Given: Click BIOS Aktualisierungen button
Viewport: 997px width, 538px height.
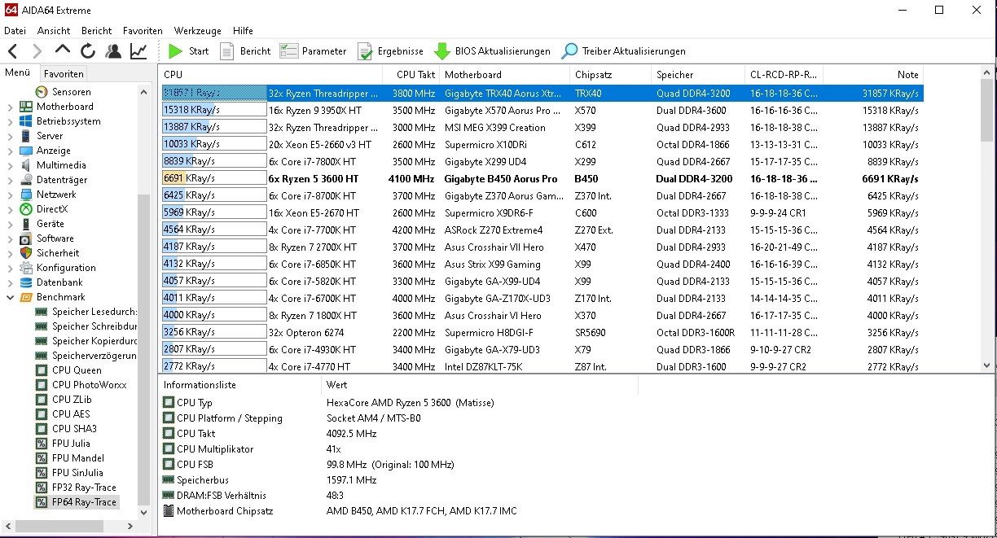Looking at the screenshot, I should pyautogui.click(x=492, y=51).
